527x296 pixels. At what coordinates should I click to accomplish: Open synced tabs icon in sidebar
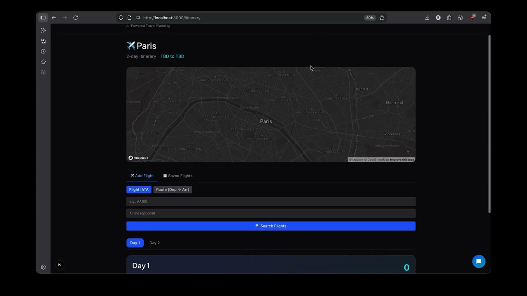pos(43,41)
